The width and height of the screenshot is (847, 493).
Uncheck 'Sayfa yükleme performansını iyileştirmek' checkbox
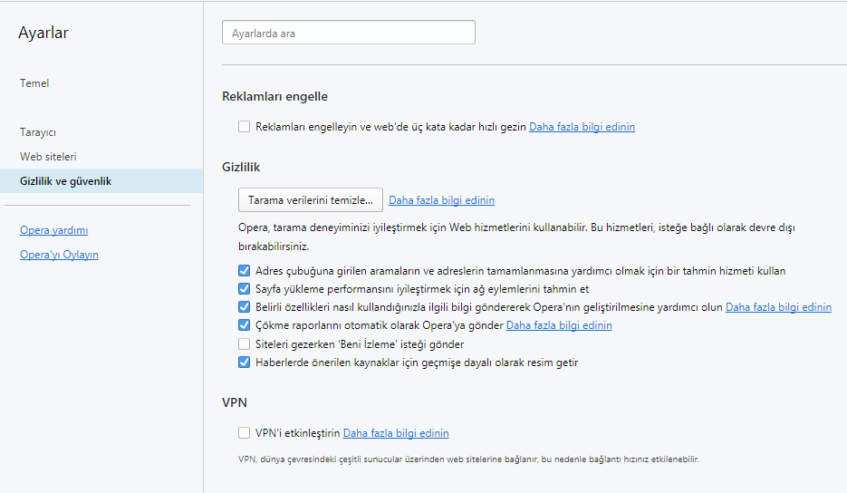pos(245,289)
